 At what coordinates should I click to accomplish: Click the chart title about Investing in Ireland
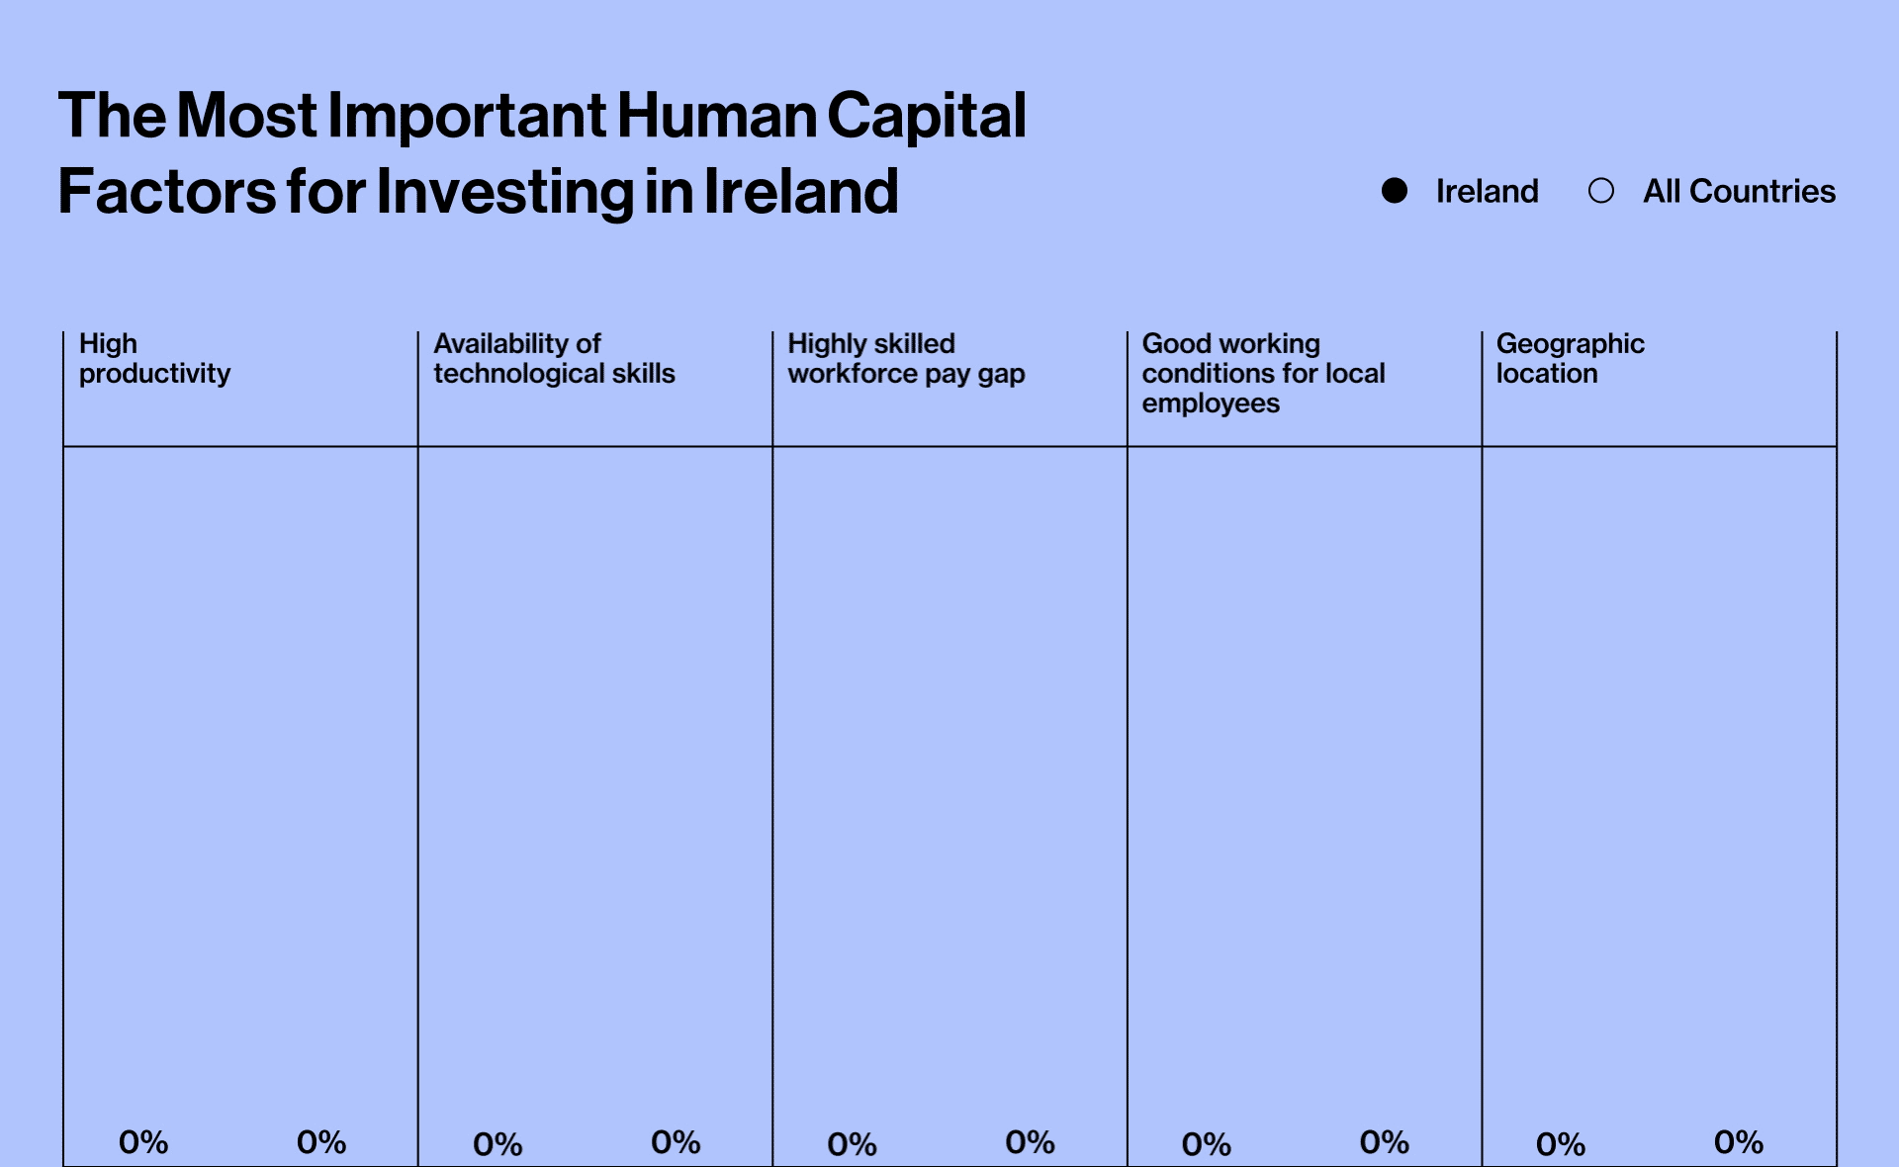(542, 152)
